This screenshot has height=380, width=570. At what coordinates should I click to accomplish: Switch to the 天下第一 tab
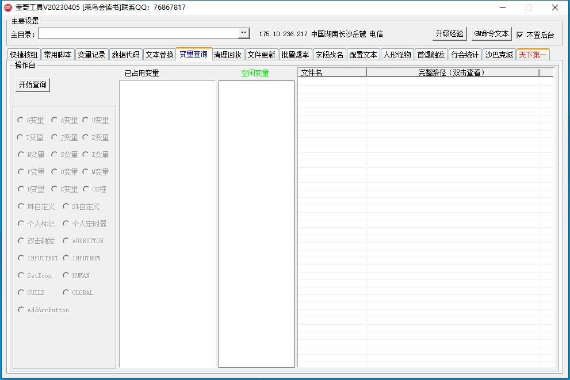point(533,55)
